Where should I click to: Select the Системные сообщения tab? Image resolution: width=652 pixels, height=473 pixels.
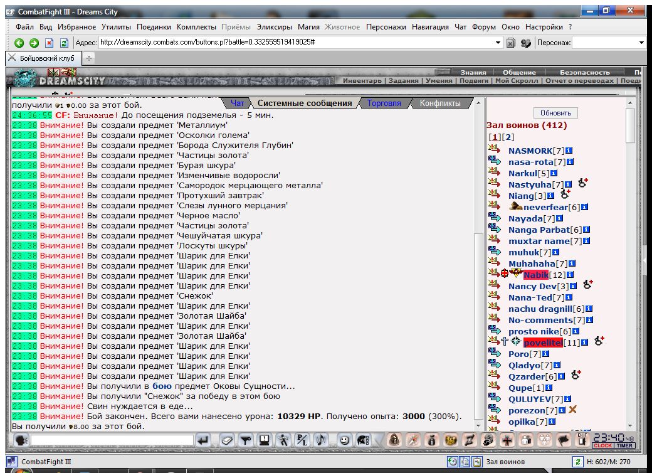pos(305,103)
